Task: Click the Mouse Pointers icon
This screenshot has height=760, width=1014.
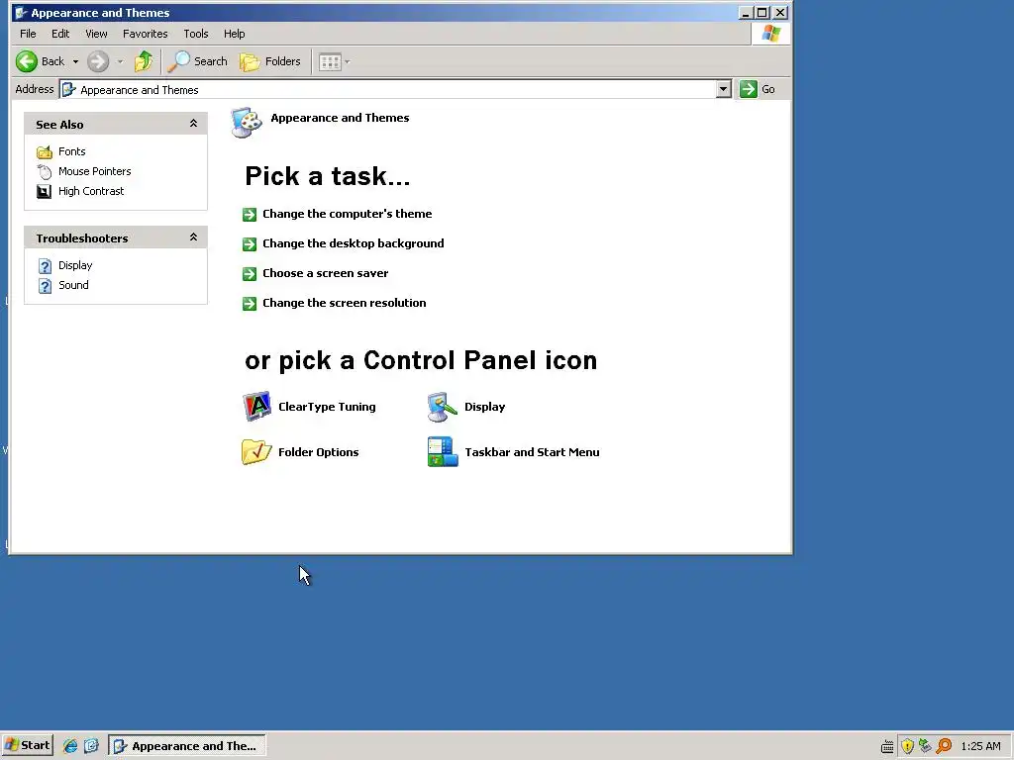Action: [44, 172]
